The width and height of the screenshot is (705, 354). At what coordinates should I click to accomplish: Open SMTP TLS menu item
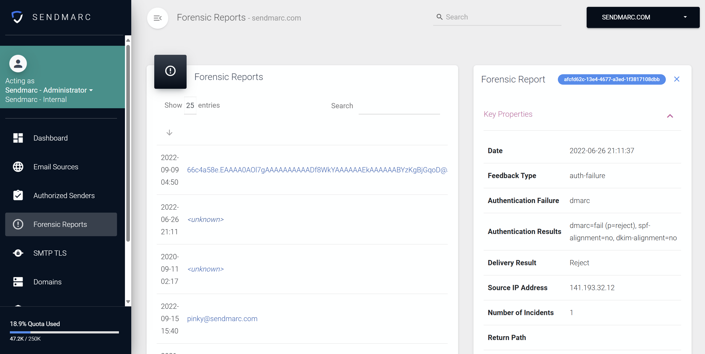(61, 253)
